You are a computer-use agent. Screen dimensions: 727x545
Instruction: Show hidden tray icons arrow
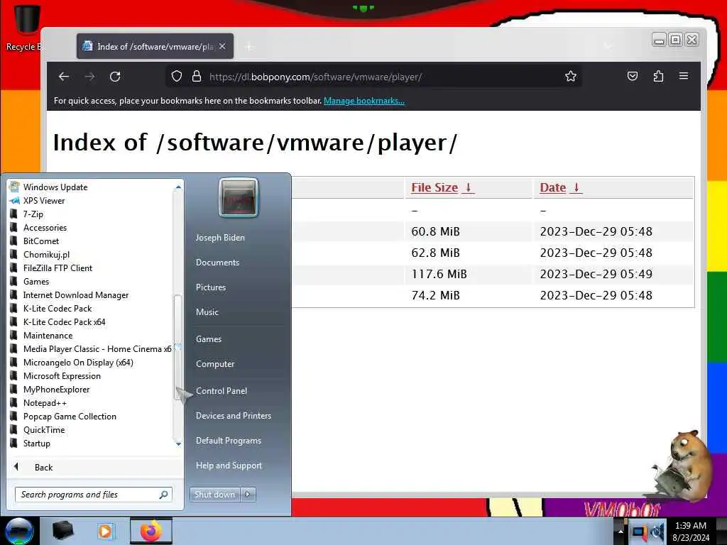pos(621,531)
